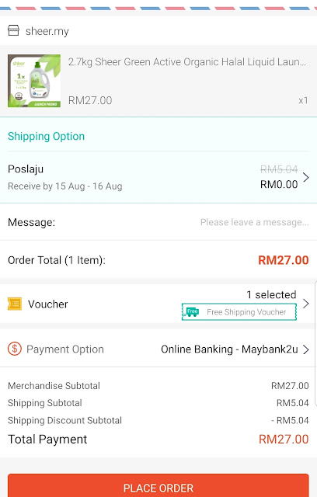Expand the Payment Option chevron
The height and width of the screenshot is (497, 317).
point(305,349)
